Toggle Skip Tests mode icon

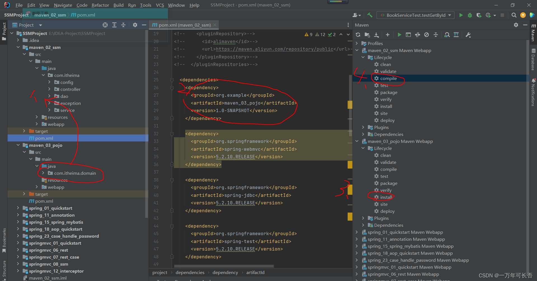(427, 35)
